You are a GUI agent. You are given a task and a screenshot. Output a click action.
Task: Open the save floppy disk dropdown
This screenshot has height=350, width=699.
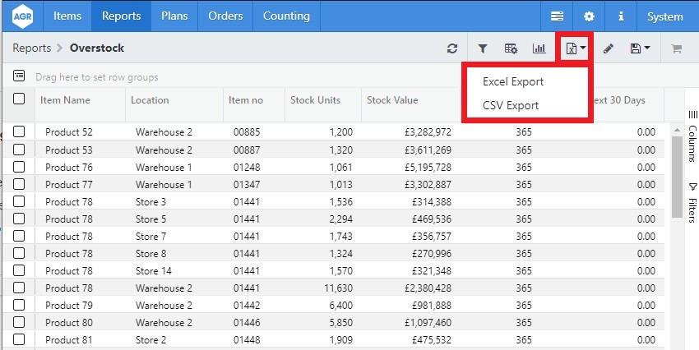640,48
